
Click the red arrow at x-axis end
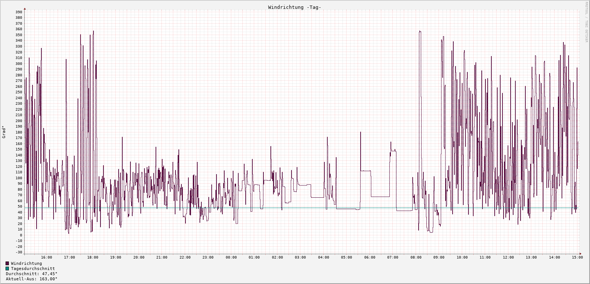click(x=580, y=254)
